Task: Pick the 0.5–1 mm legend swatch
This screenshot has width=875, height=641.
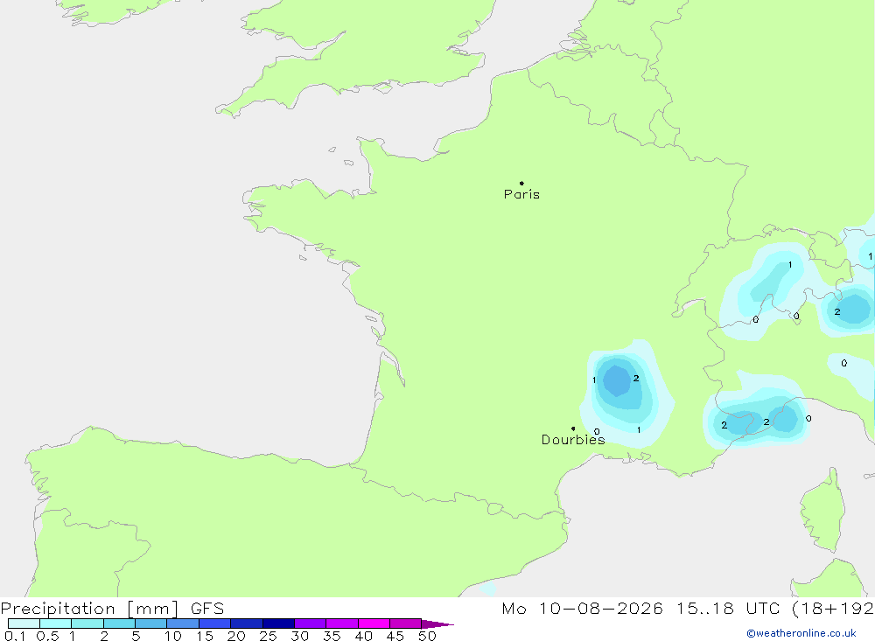Action: [x=55, y=624]
